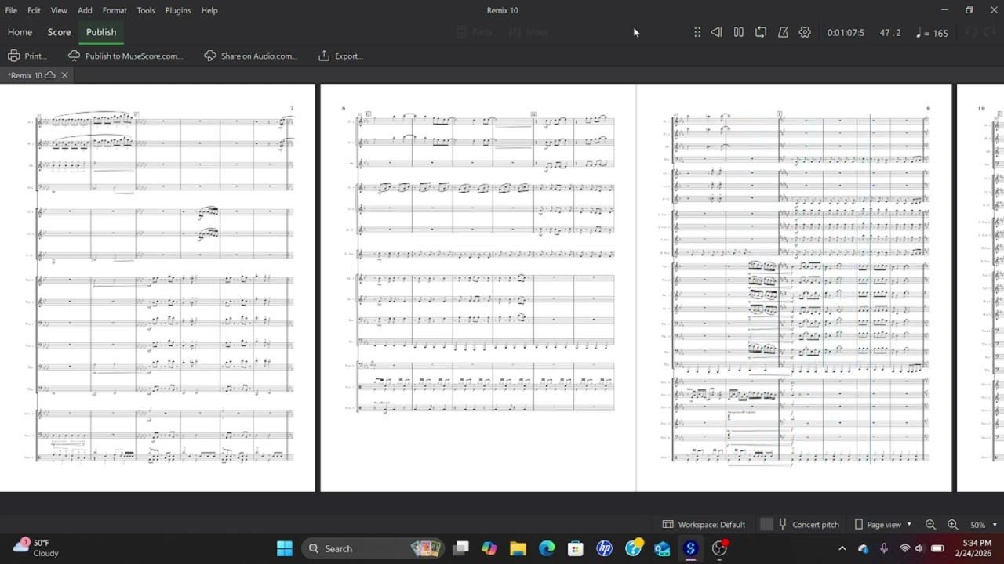
Task: Show hidden system tray icons
Action: coord(842,548)
